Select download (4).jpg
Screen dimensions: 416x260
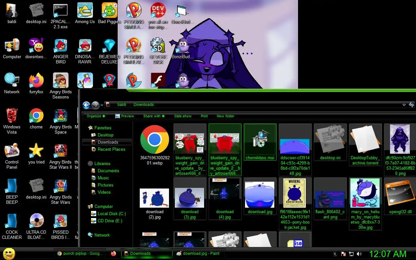tap(225, 199)
